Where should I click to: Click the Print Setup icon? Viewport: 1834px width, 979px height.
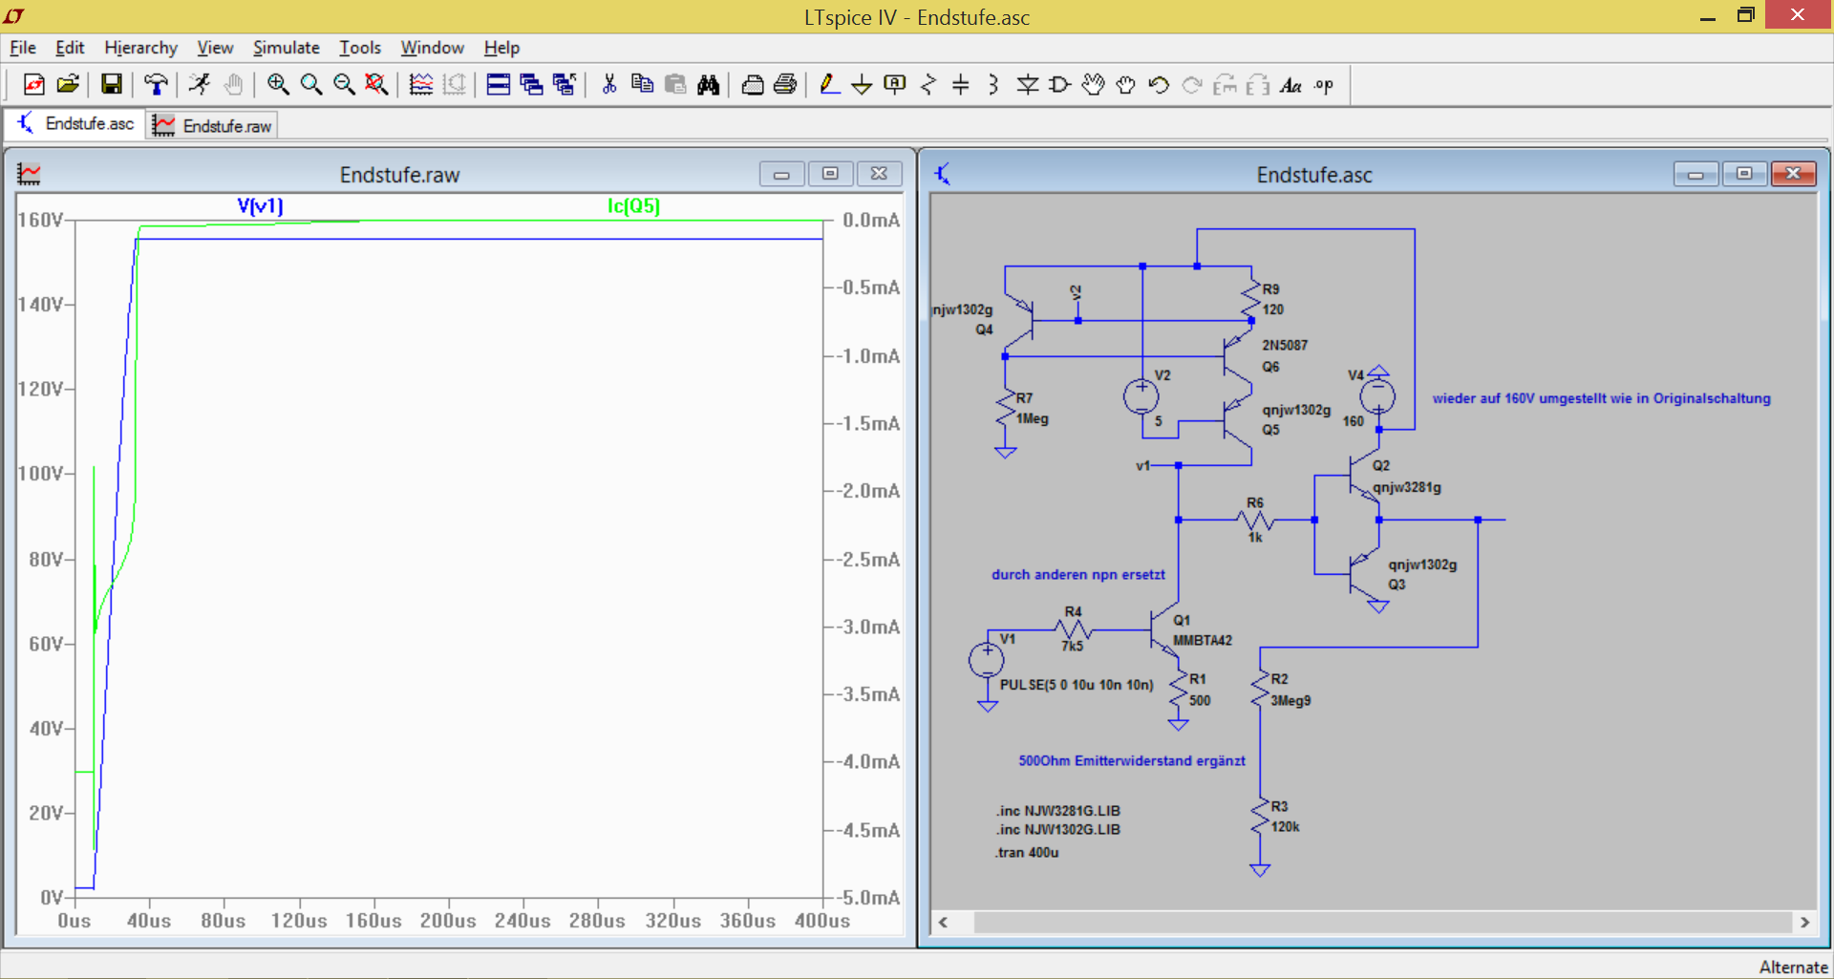coord(753,85)
